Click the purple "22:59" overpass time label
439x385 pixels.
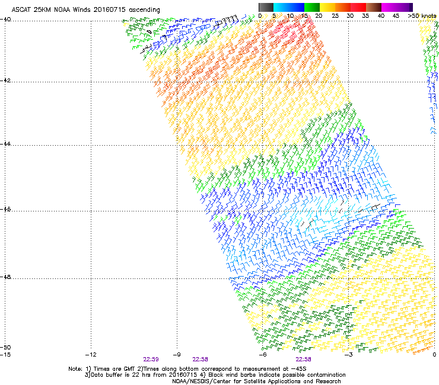151,360
